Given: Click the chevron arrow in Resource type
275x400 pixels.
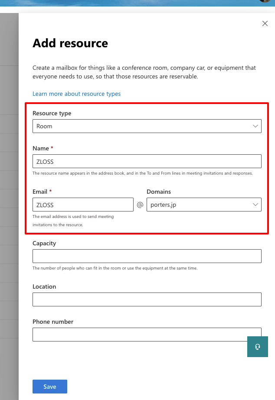Looking at the screenshot, I should [x=255, y=126].
